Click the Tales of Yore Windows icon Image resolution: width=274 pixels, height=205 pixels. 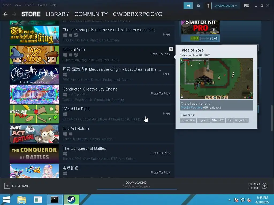tap(65, 55)
